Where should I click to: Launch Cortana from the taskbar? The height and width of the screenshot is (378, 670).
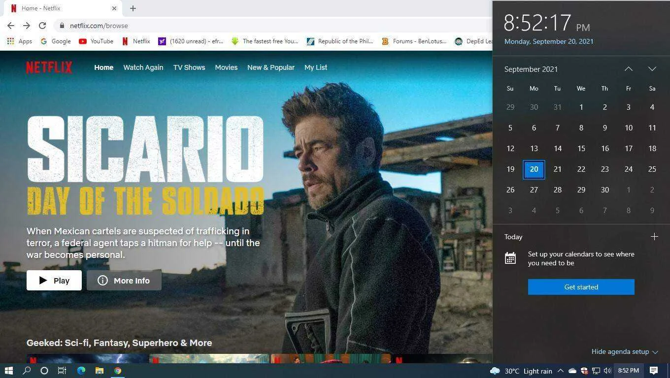(x=44, y=371)
